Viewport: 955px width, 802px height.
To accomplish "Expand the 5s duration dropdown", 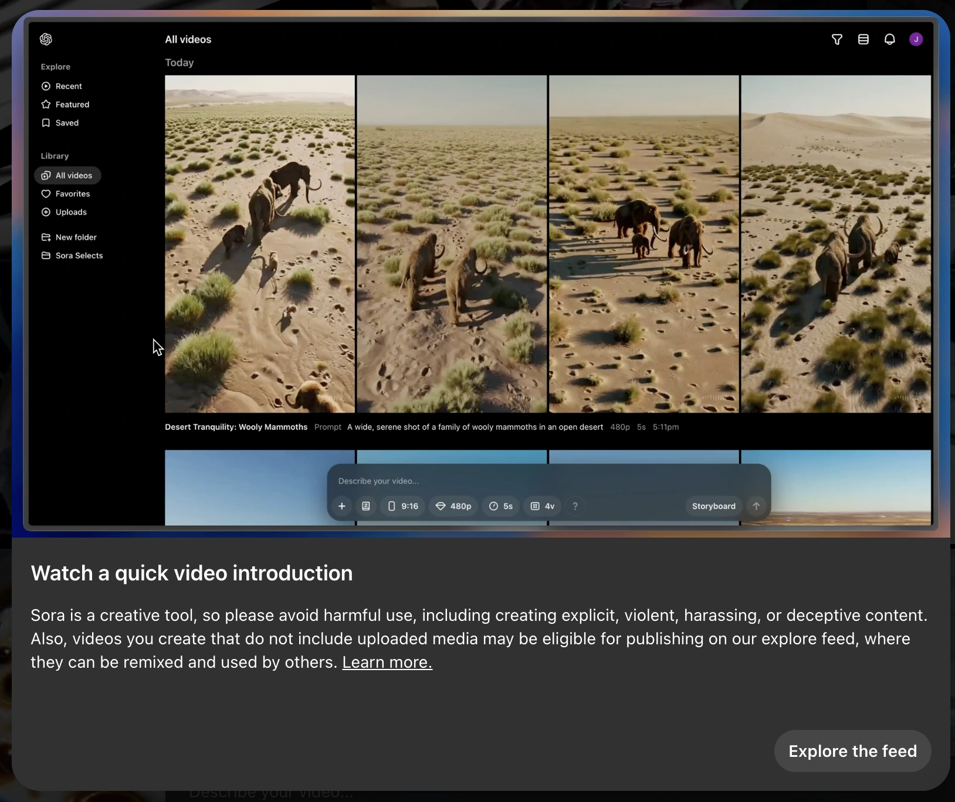I will [x=501, y=506].
